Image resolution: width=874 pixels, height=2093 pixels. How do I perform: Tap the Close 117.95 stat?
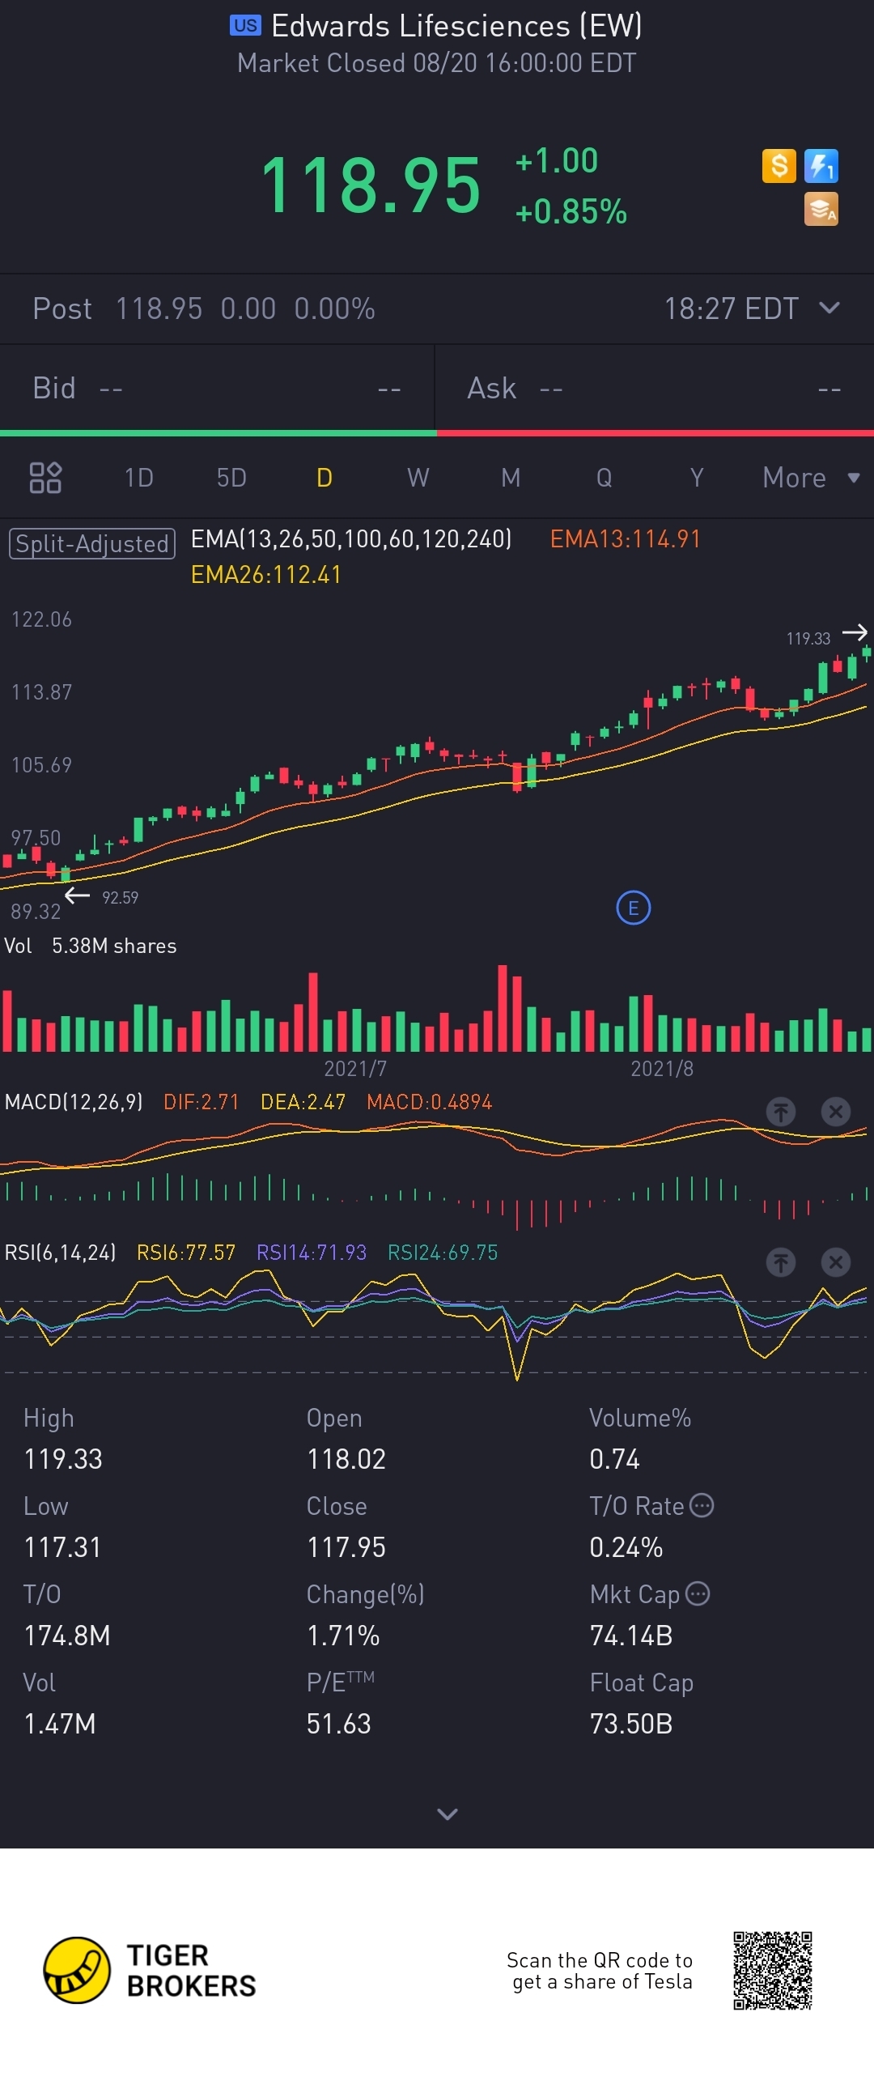click(x=346, y=1527)
